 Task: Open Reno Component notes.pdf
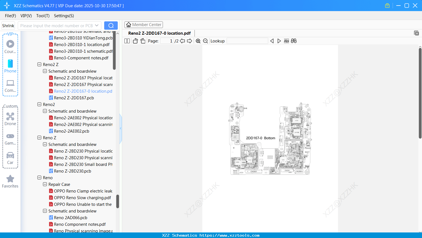coord(80,224)
